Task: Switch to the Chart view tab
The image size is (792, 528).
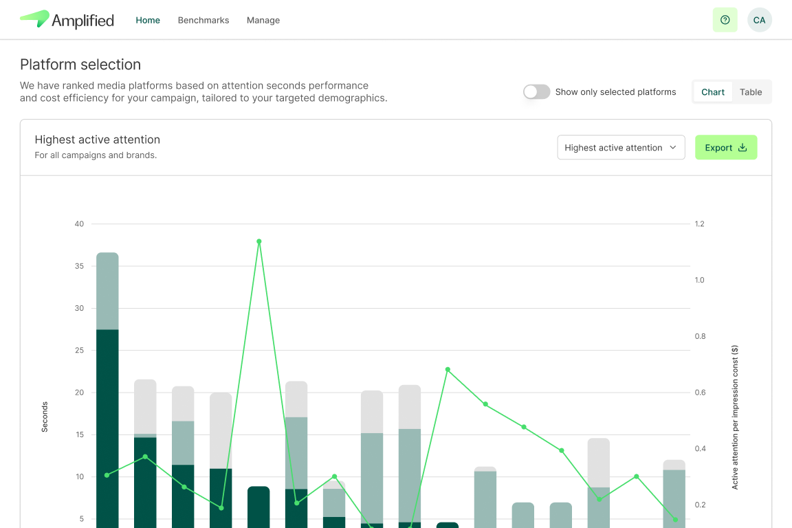Action: (x=713, y=92)
